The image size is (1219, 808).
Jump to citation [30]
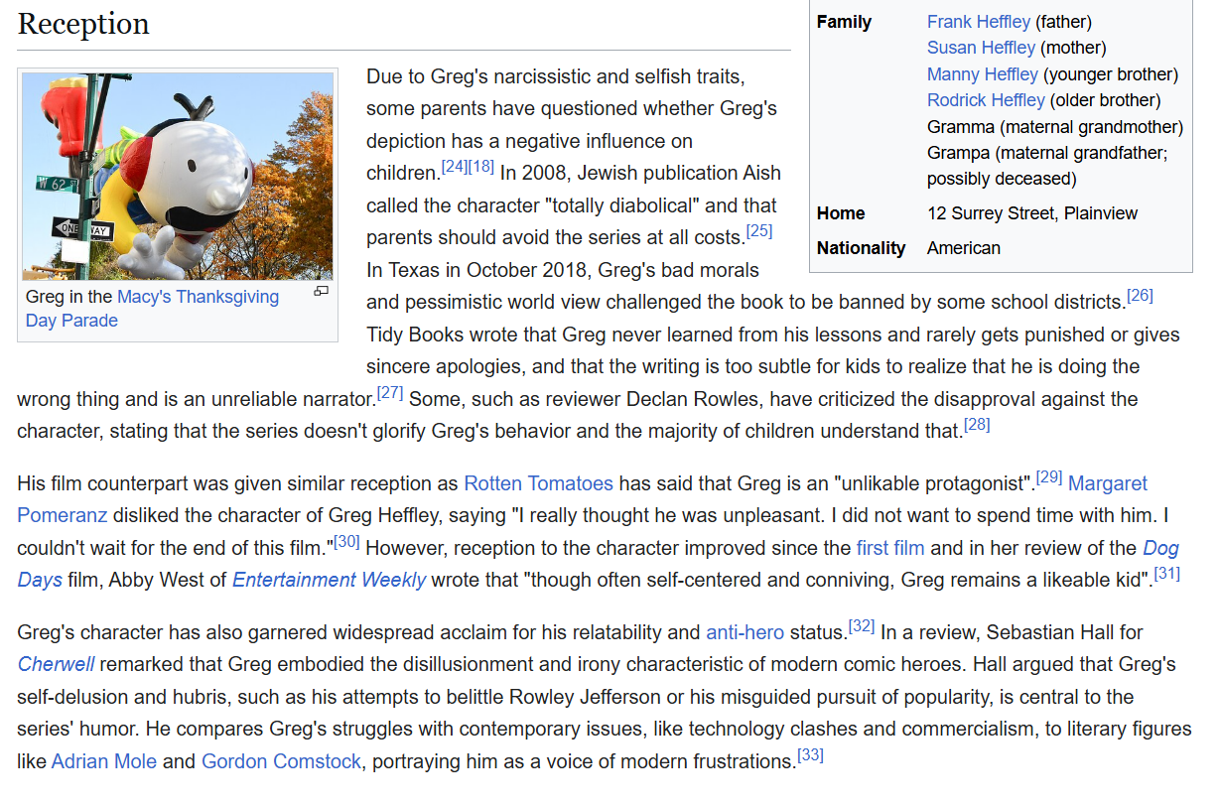click(x=347, y=543)
